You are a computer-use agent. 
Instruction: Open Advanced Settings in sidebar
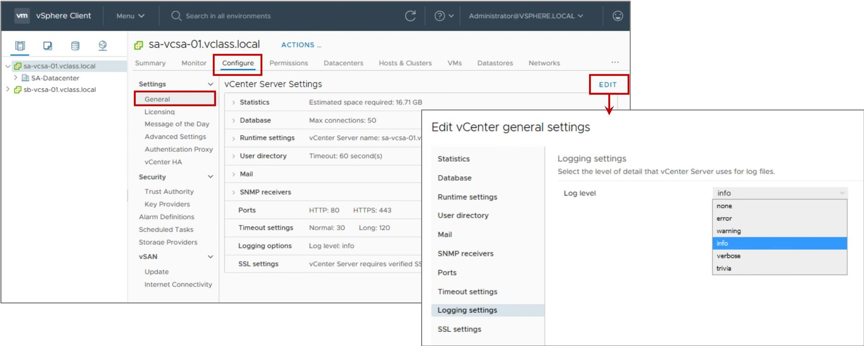coord(175,136)
